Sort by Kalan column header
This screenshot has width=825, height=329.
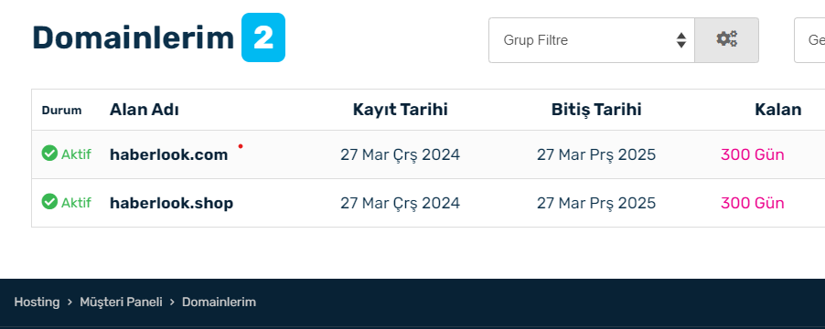[x=778, y=110]
